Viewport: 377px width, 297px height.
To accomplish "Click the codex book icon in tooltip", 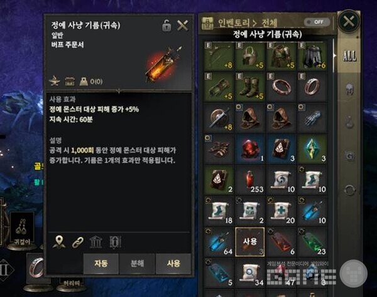I will pyautogui.click(x=115, y=242).
